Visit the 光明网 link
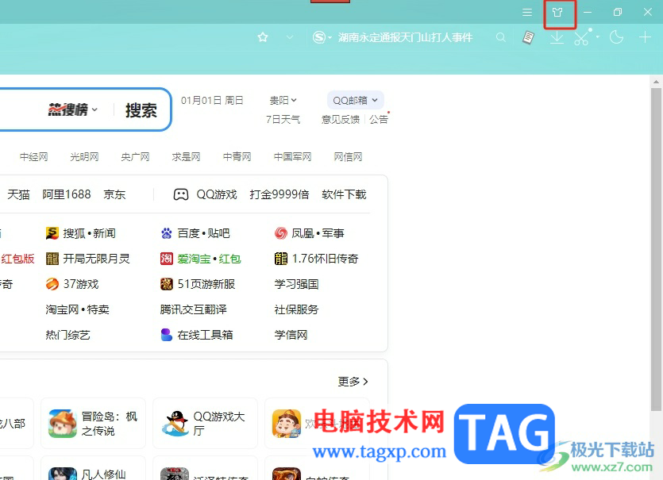The height and width of the screenshot is (480, 663). click(84, 157)
